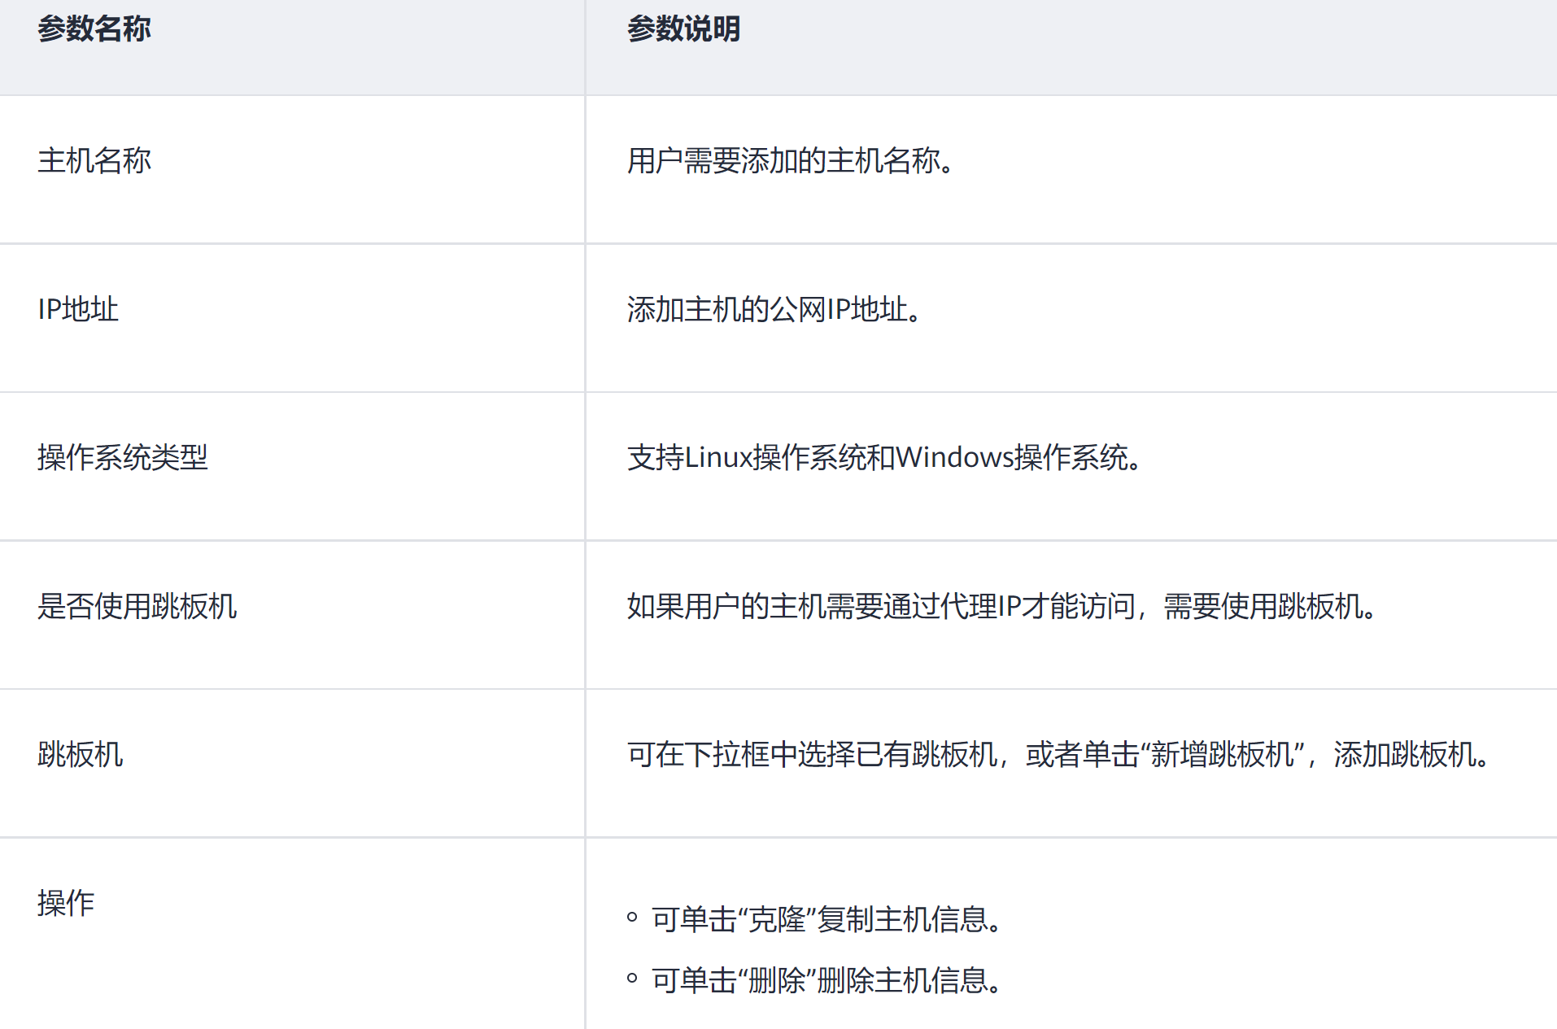Screen dimensions: 1557x1029
Task: Click the IP地址 parameter name
Action: click(x=78, y=310)
